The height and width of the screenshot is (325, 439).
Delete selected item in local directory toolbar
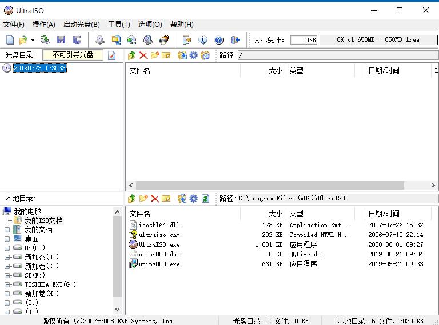point(155,199)
